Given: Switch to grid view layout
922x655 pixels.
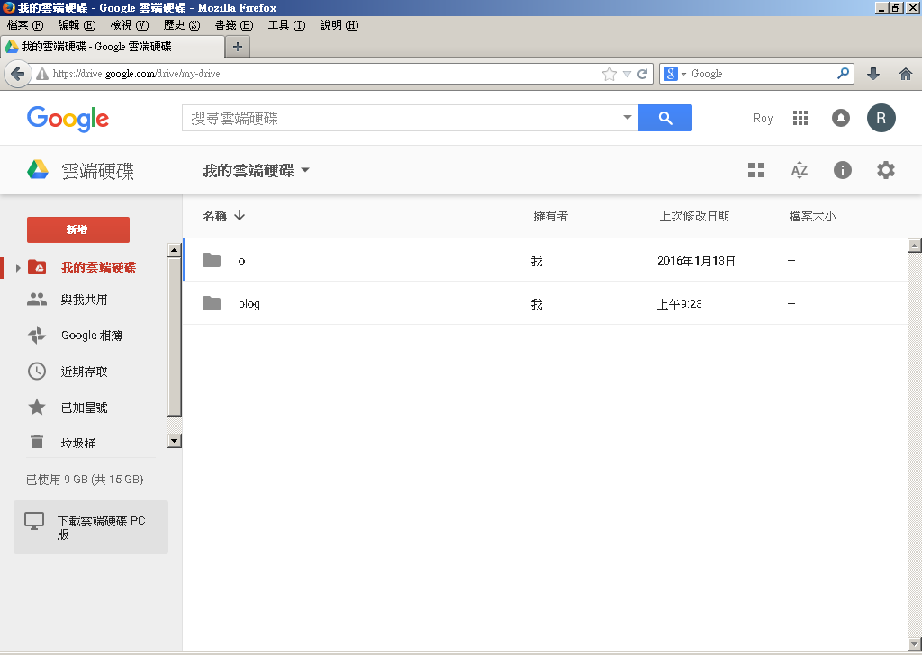Looking at the screenshot, I should click(756, 170).
